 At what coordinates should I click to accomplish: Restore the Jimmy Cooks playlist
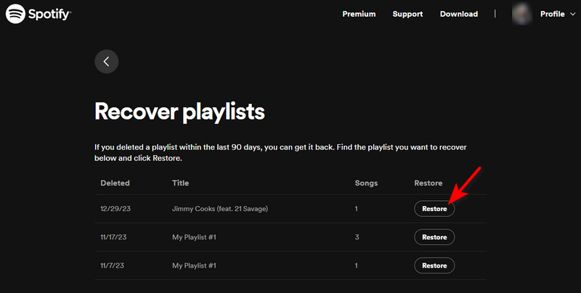[x=434, y=209]
